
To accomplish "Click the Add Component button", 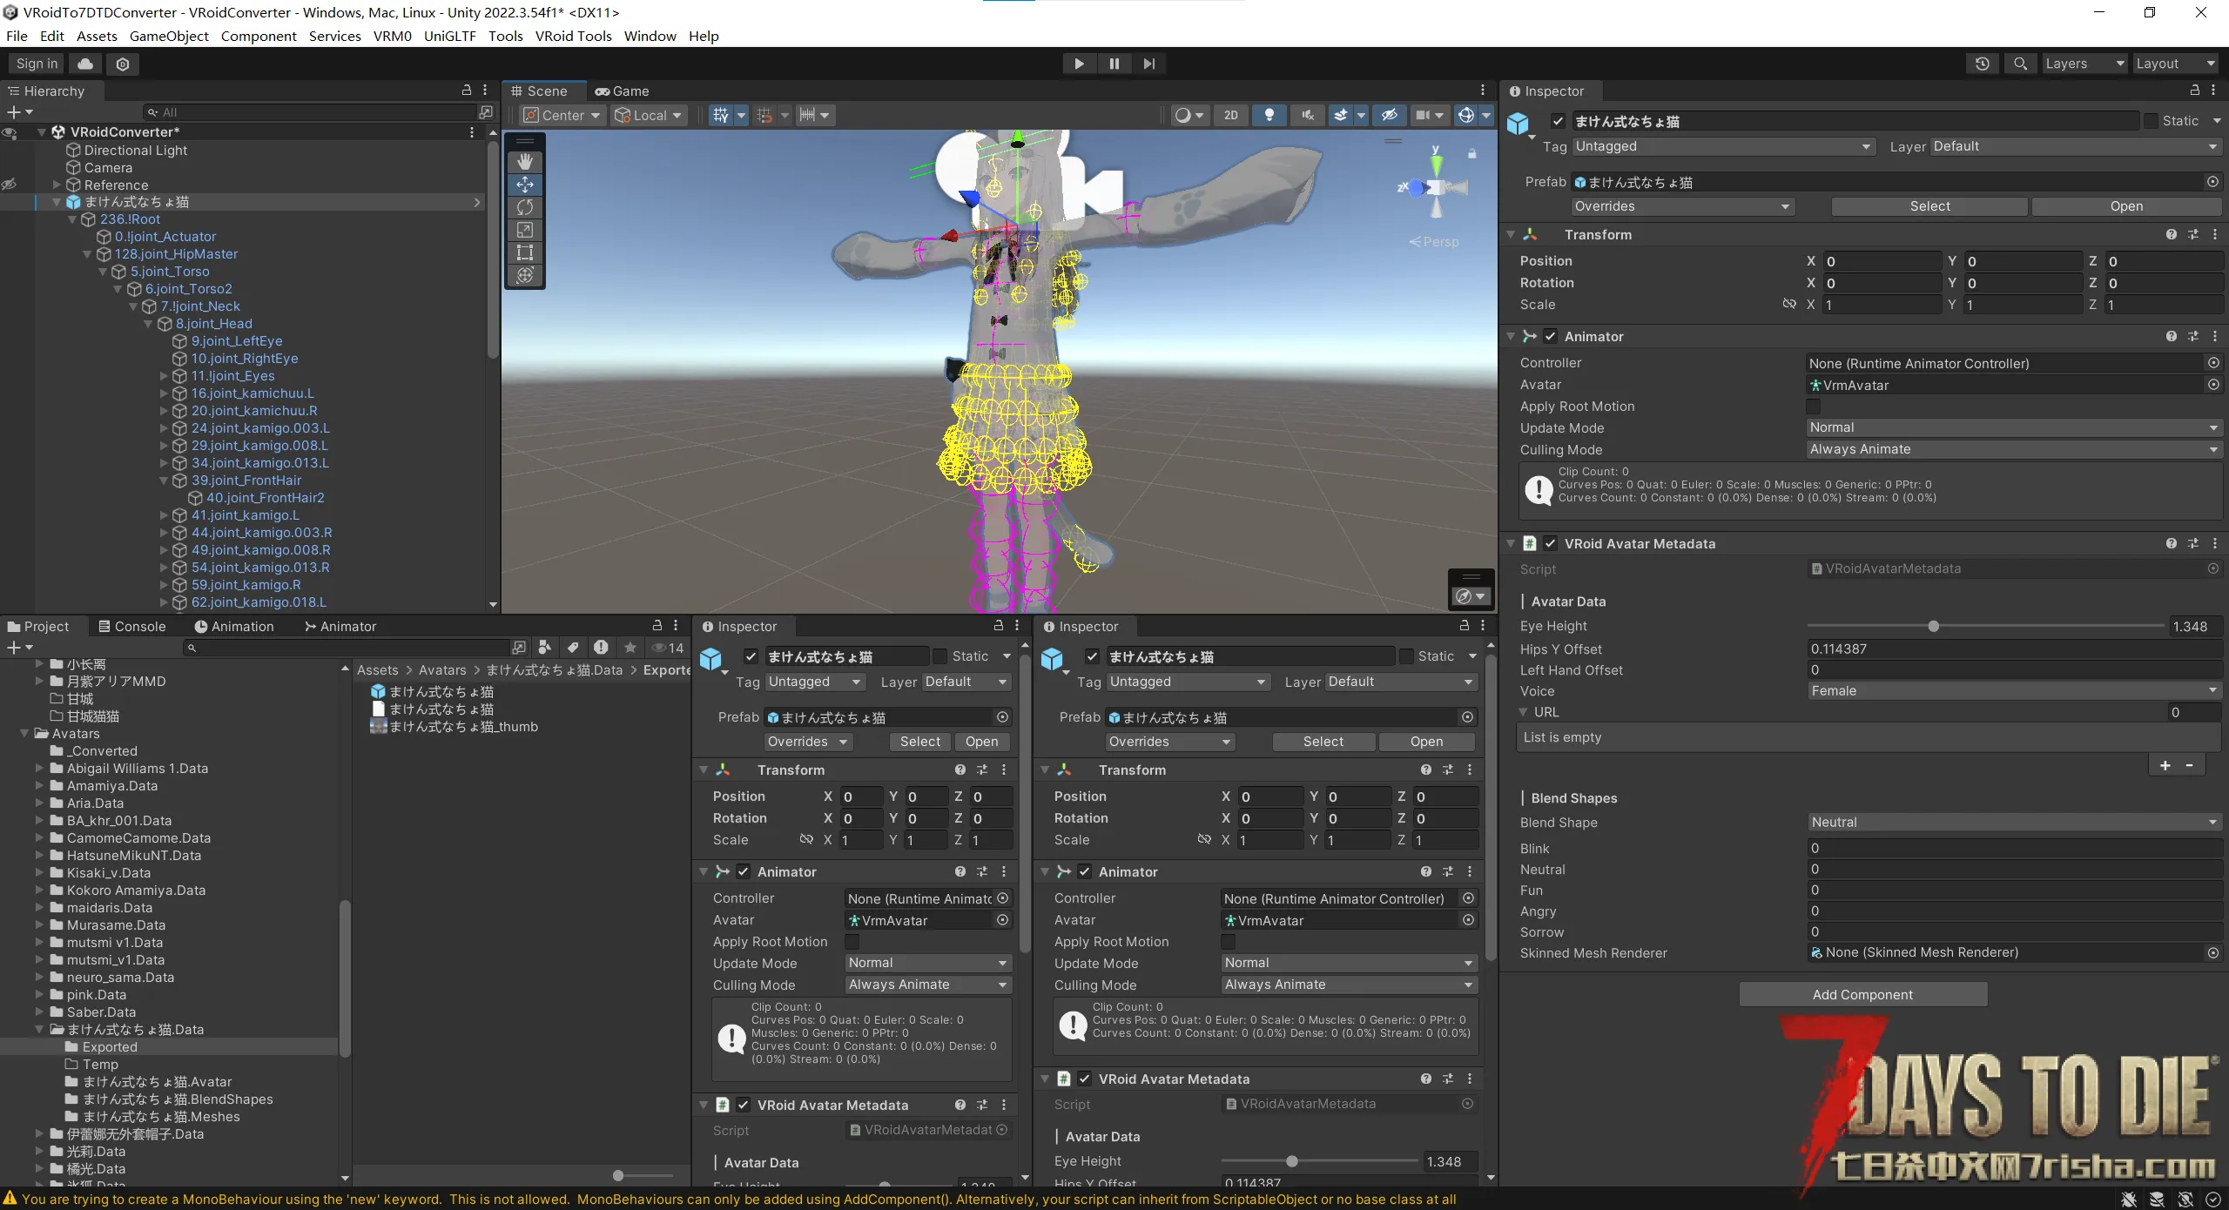I will (1862, 994).
